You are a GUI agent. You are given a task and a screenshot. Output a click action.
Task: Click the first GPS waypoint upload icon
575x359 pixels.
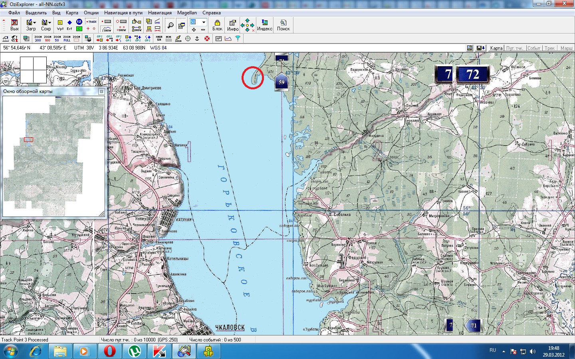99,38
